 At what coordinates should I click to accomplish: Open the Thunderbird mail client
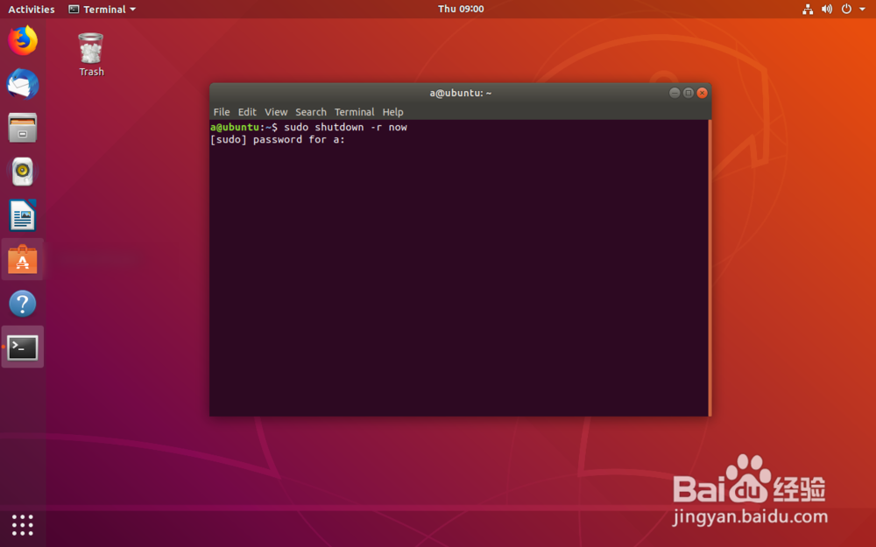pos(22,83)
